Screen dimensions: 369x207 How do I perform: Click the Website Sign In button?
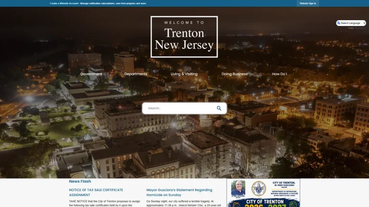[x=307, y=3]
